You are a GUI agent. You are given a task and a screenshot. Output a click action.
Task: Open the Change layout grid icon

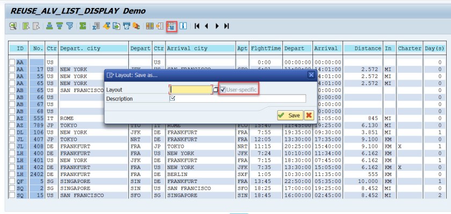click(x=150, y=26)
